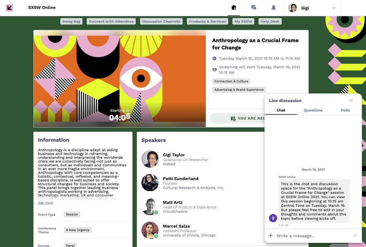366x247 pixels.
Task: Click the streaming screen icon
Action: [214, 70]
